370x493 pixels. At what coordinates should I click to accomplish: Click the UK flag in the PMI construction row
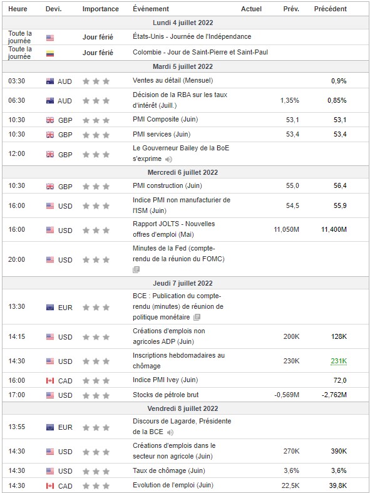(x=50, y=187)
